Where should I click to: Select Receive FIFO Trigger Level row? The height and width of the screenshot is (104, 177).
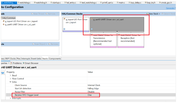coord(91,95)
